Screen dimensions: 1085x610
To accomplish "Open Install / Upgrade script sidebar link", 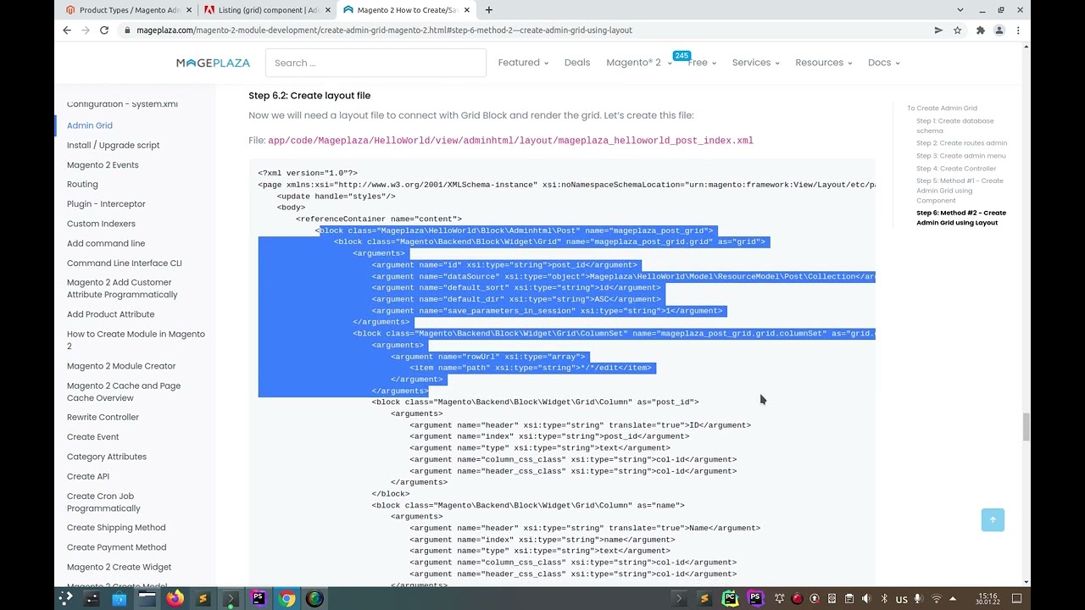I will pos(113,145).
